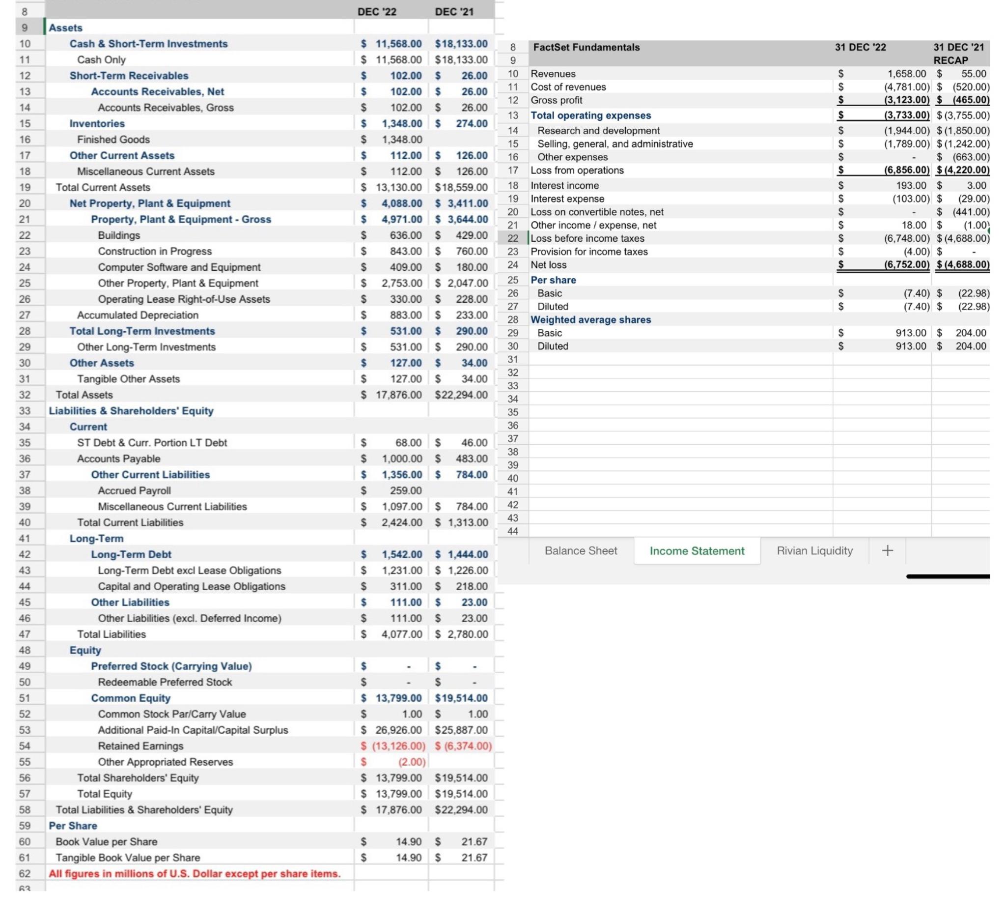Viewport: 1006px width, 919px height.
Task: Select the DEC '22 column header on balance sheet
Action: (378, 10)
